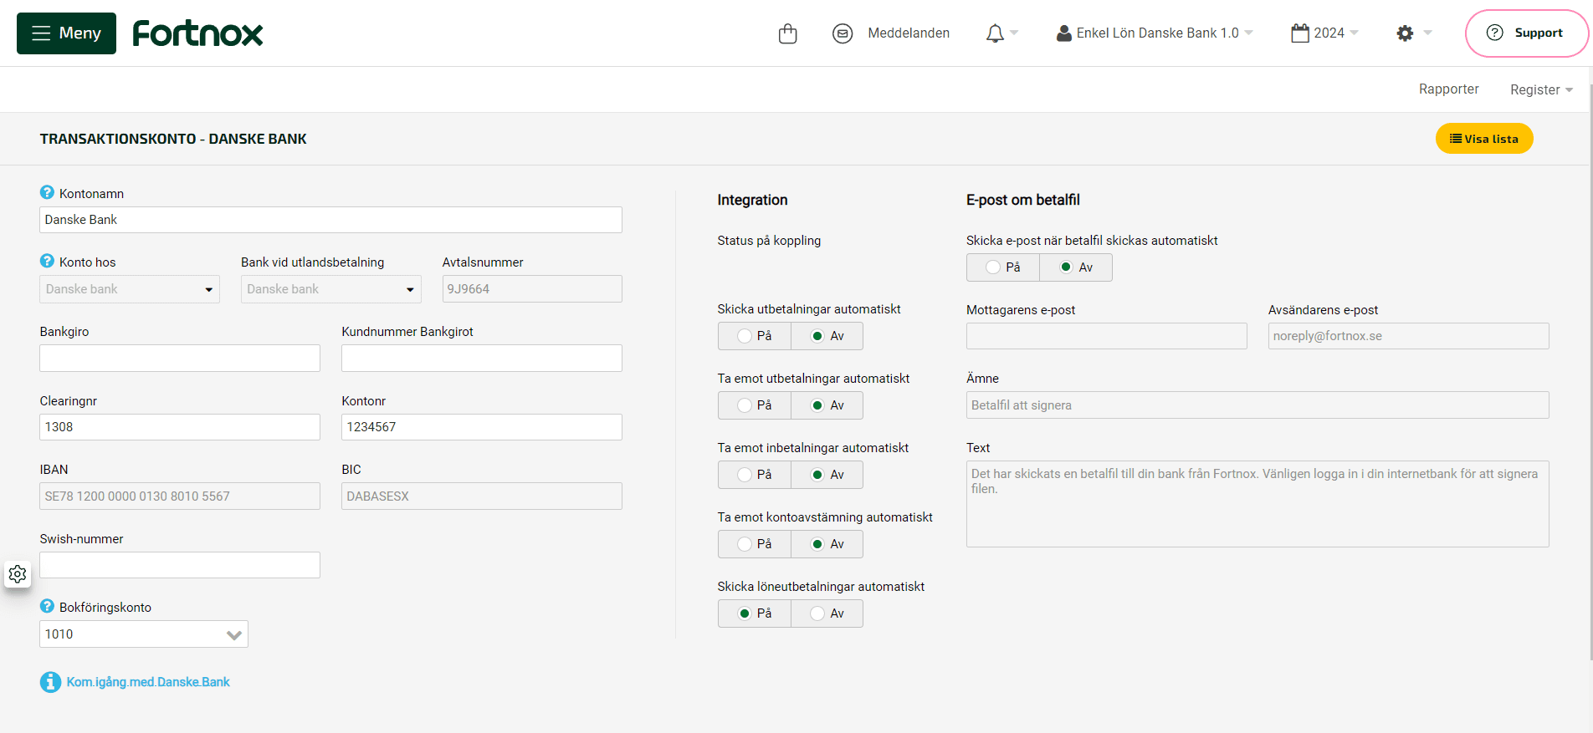Screen dimensions: 1593x733
Task: Click the Ämne field
Action: pos(1257,405)
